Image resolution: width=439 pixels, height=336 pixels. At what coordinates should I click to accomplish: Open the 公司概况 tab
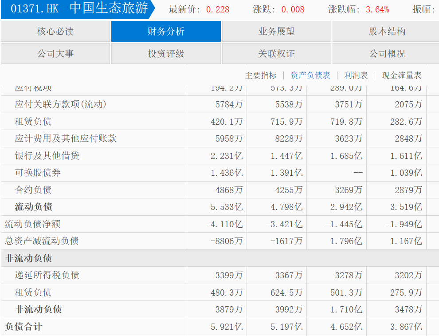click(x=387, y=54)
